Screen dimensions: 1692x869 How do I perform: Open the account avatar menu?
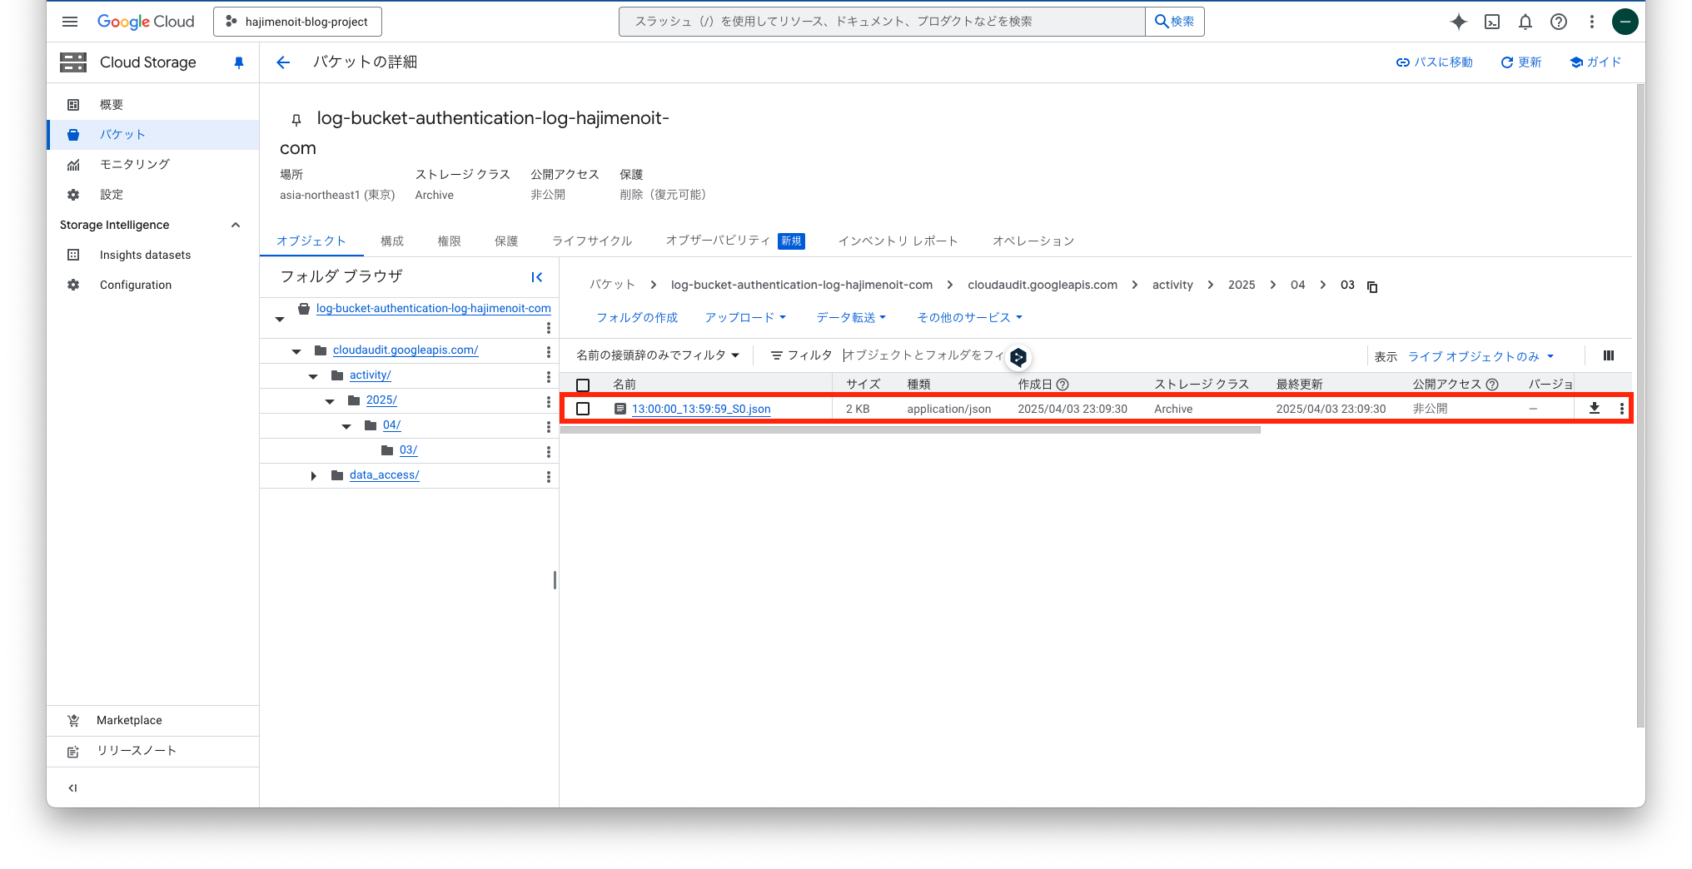tap(1625, 22)
